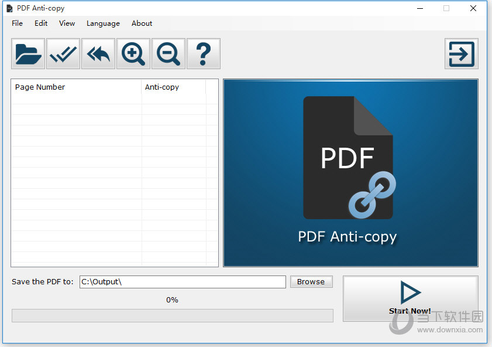Click the Start Now! button

pos(411,298)
